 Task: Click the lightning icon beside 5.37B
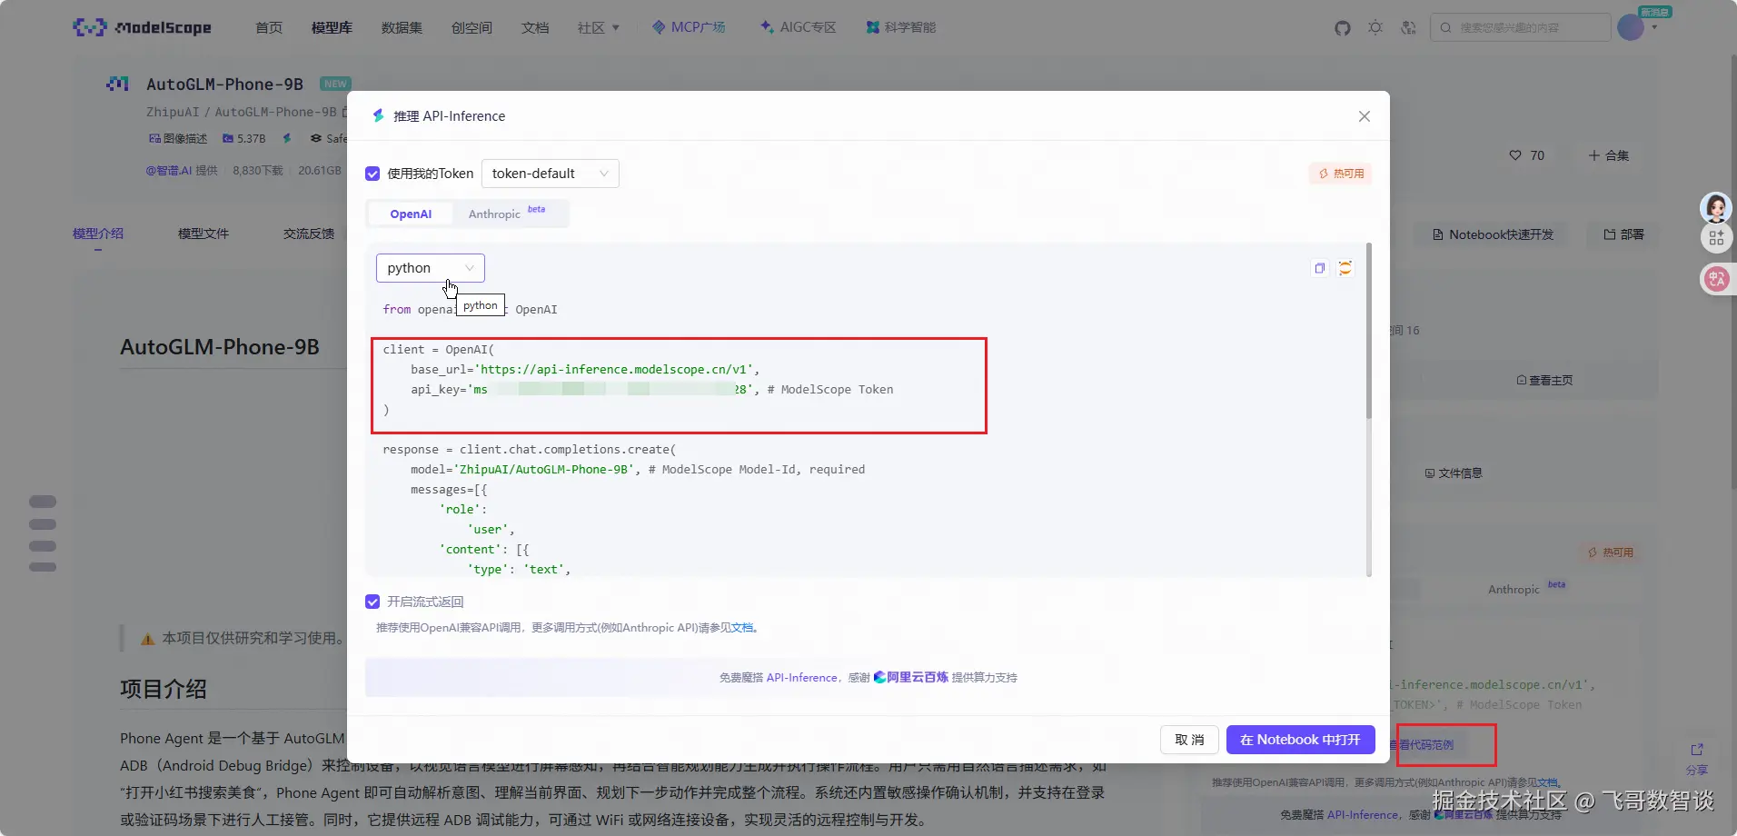click(x=287, y=138)
